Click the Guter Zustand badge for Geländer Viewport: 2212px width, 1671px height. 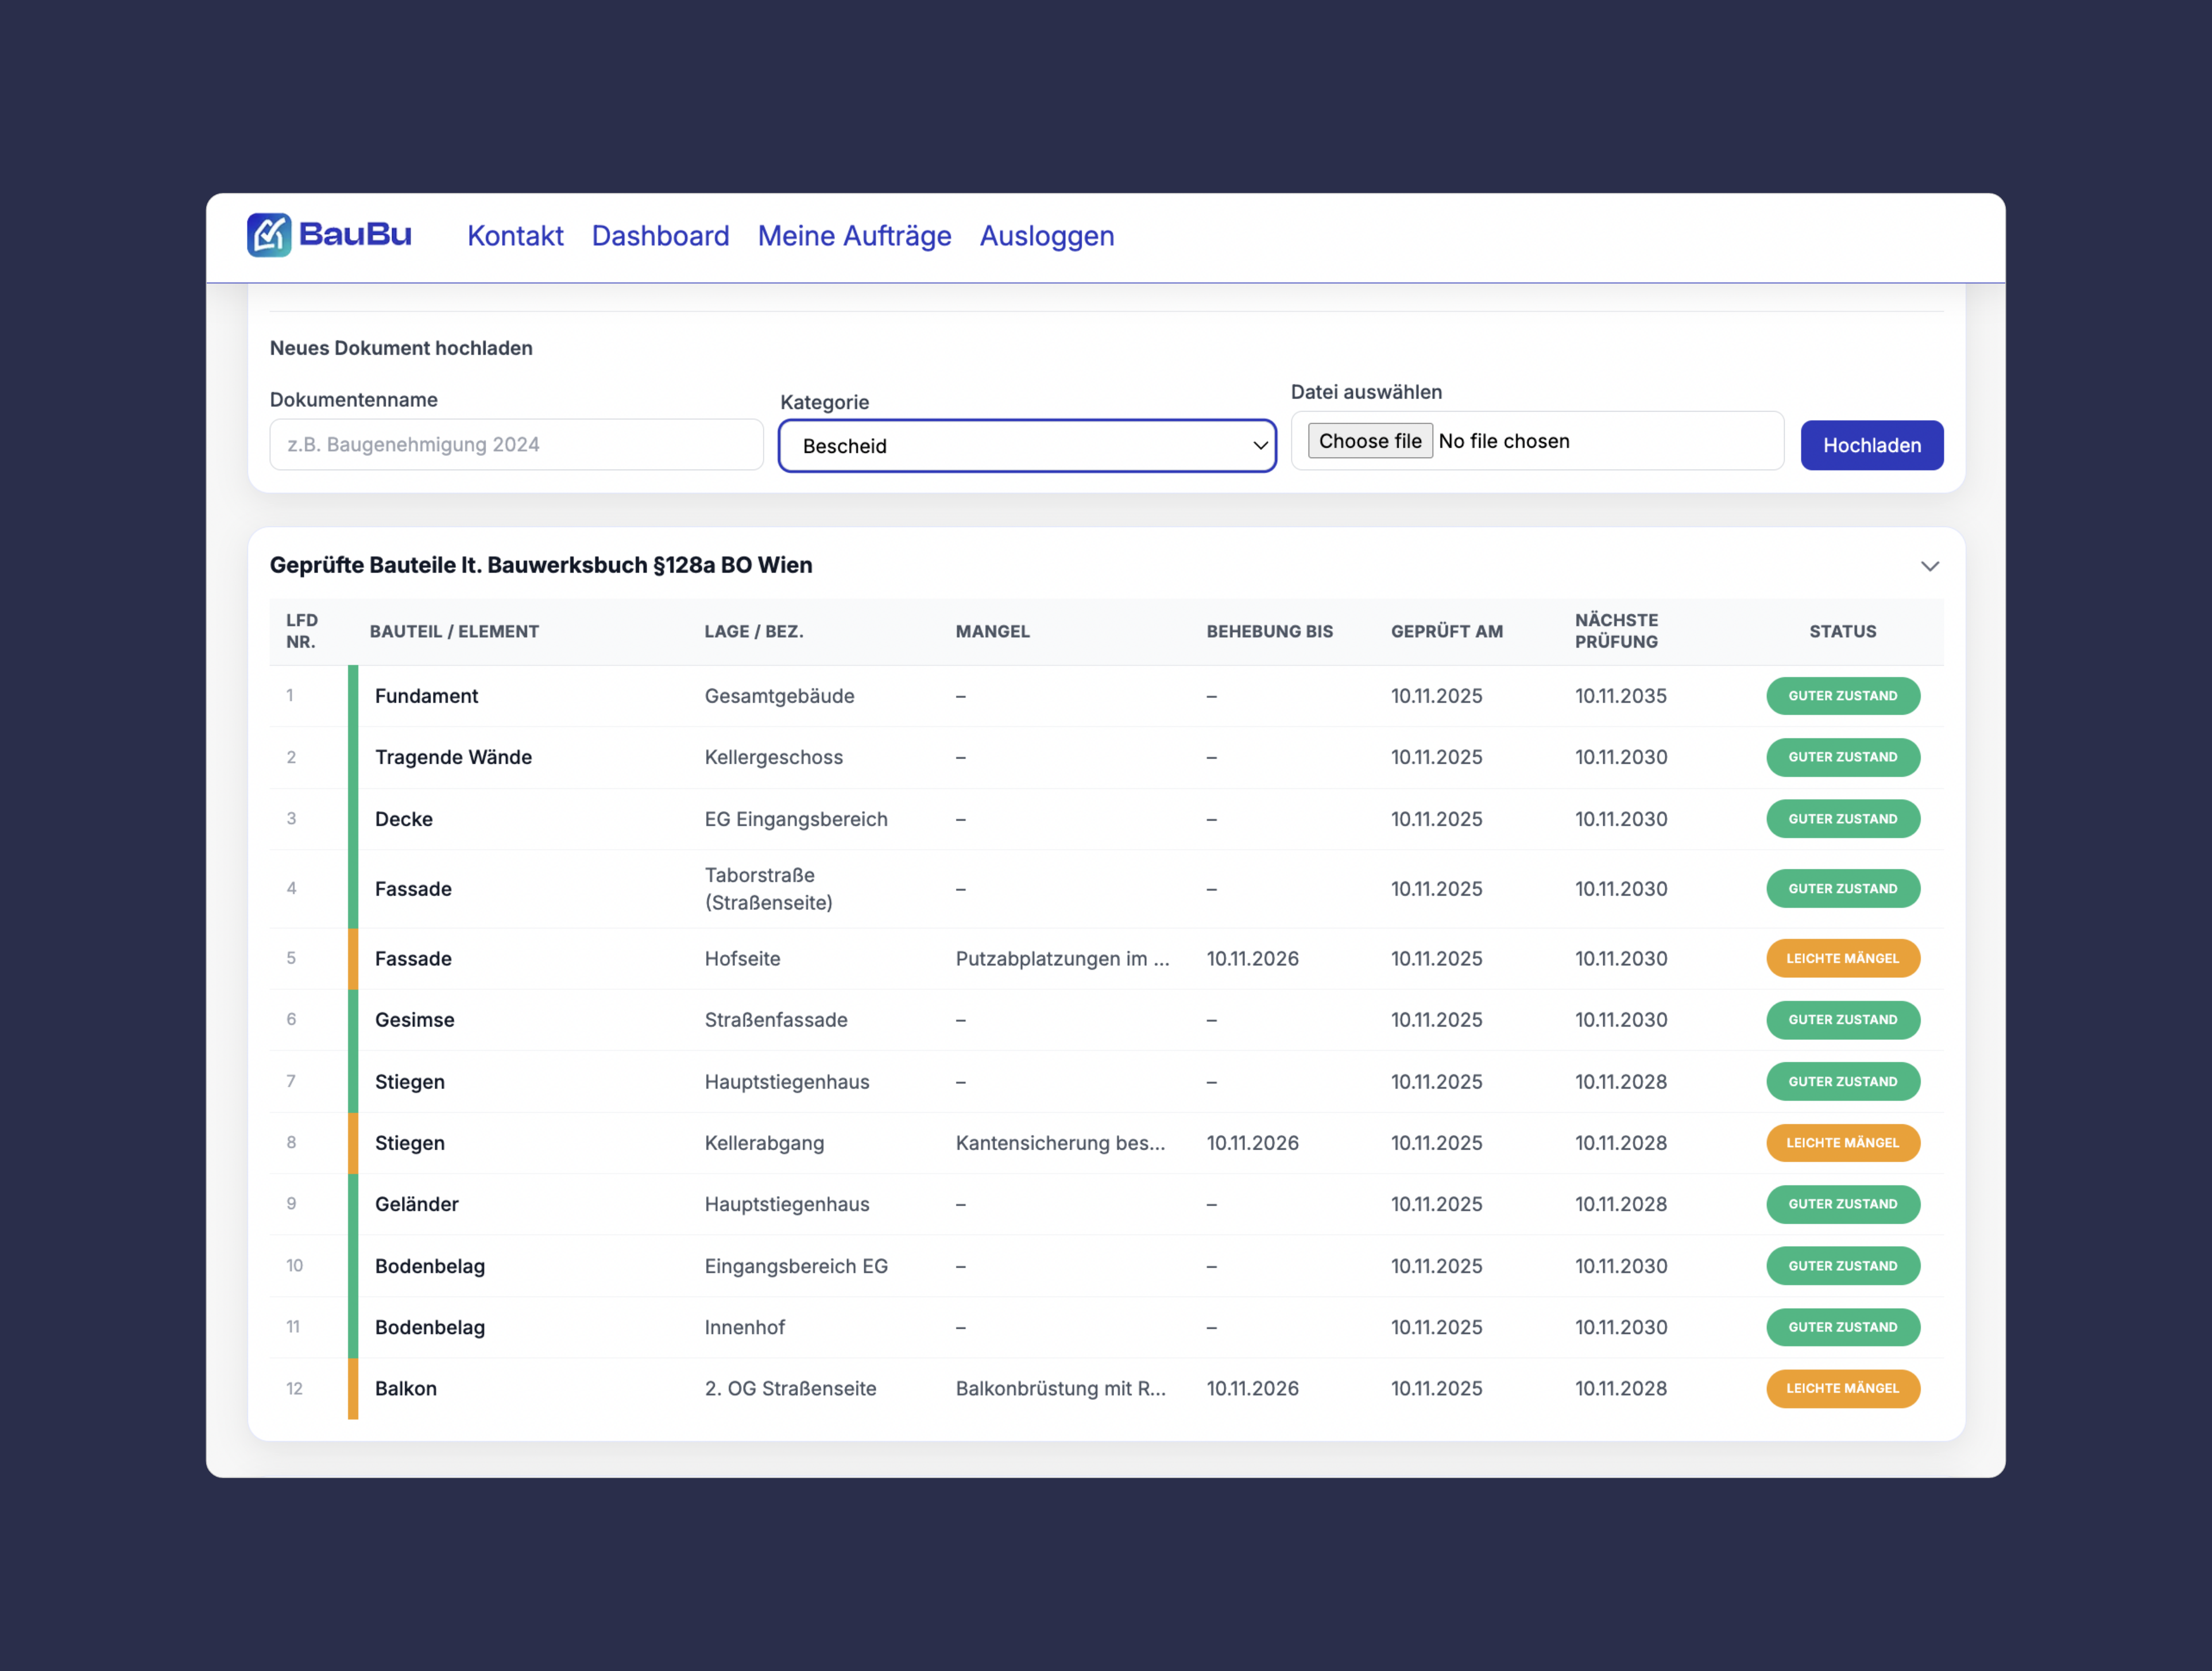pos(1842,1204)
